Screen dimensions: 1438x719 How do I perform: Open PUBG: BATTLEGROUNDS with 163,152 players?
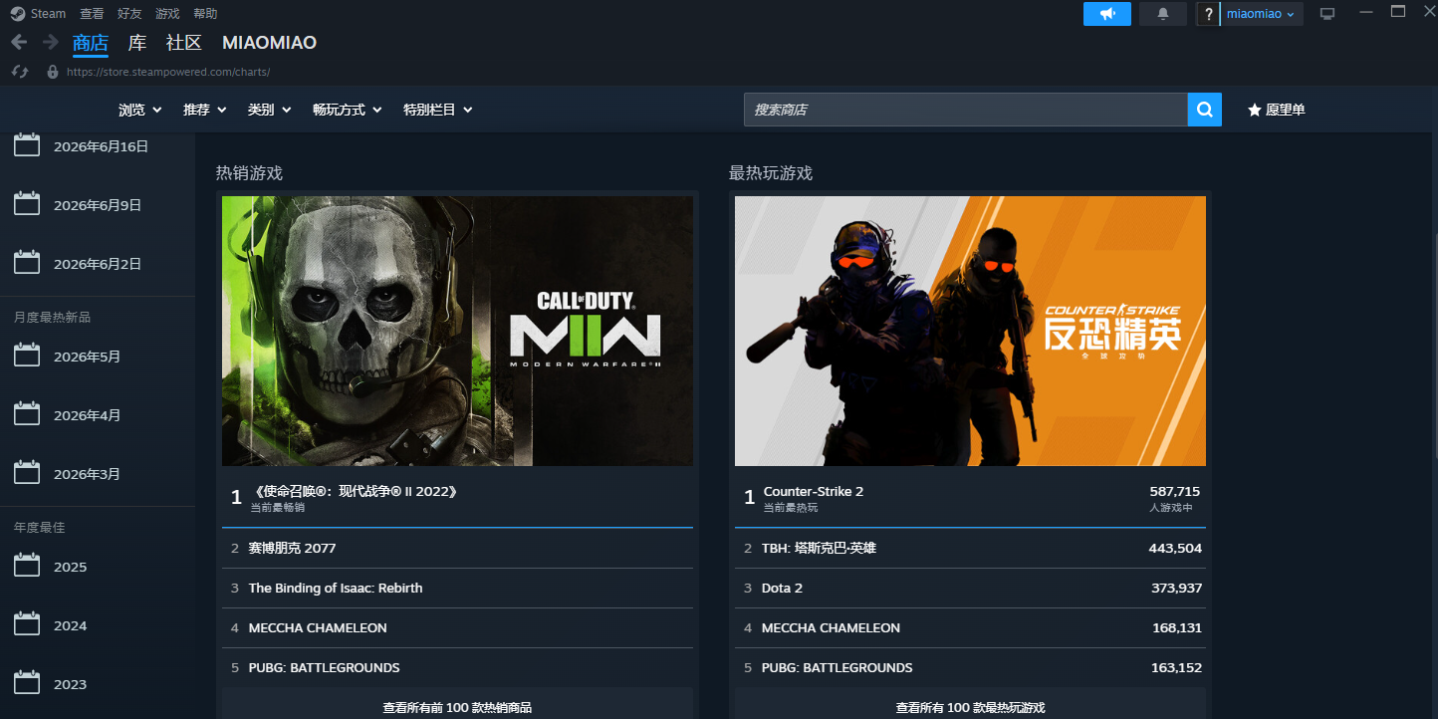coord(970,667)
